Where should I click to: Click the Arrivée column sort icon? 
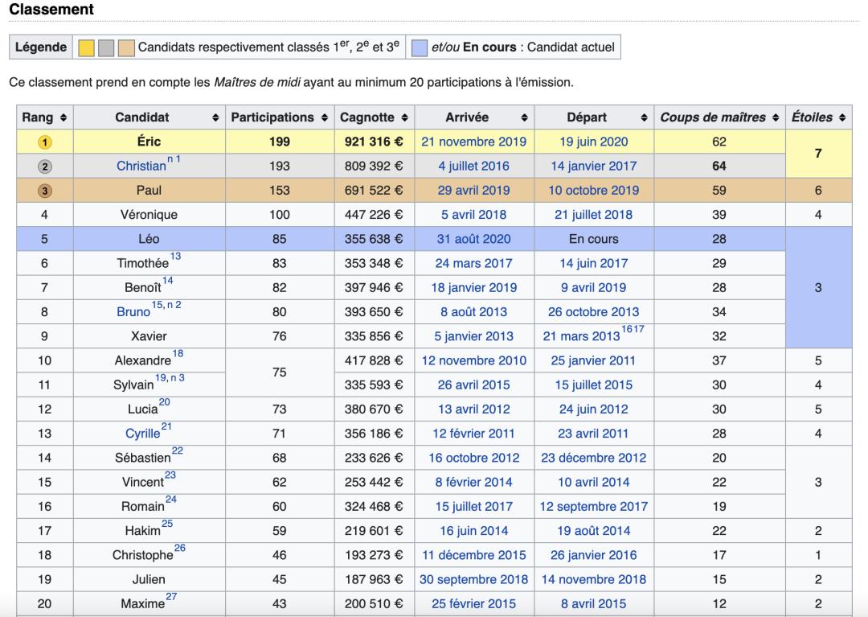click(524, 117)
